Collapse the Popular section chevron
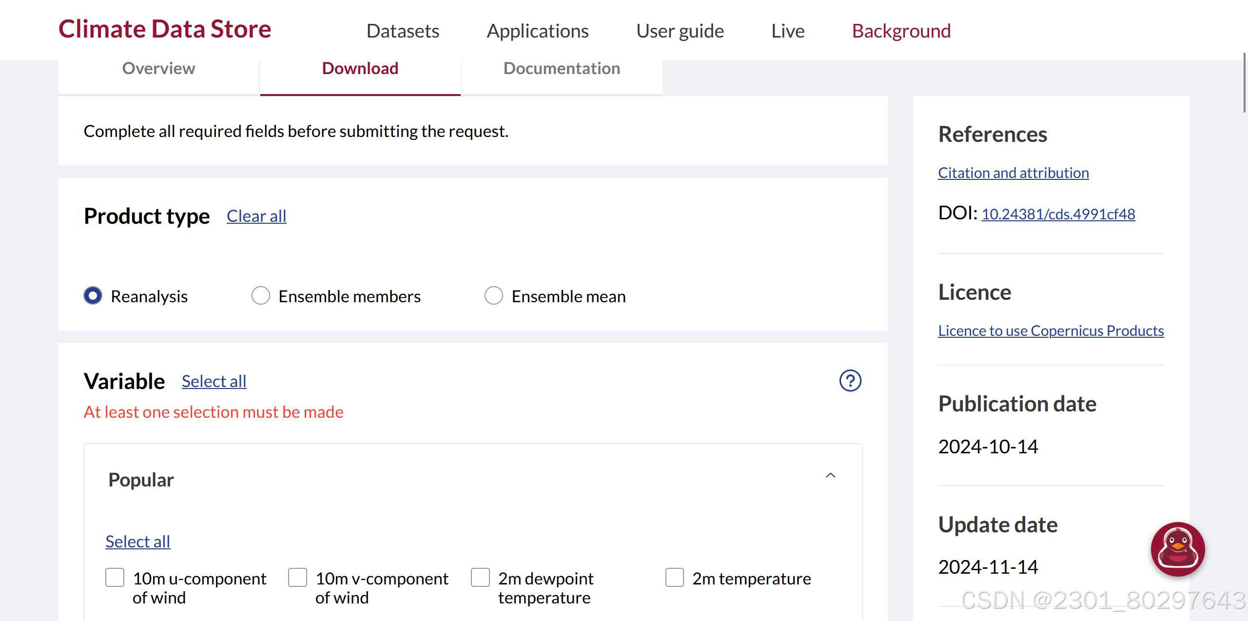Image resolution: width=1248 pixels, height=621 pixels. pyautogui.click(x=830, y=475)
